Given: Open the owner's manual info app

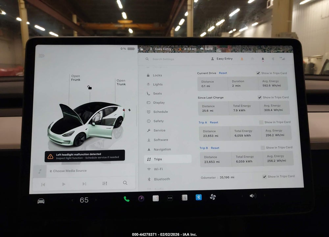Looking at the screenshot, I should [184, 197].
